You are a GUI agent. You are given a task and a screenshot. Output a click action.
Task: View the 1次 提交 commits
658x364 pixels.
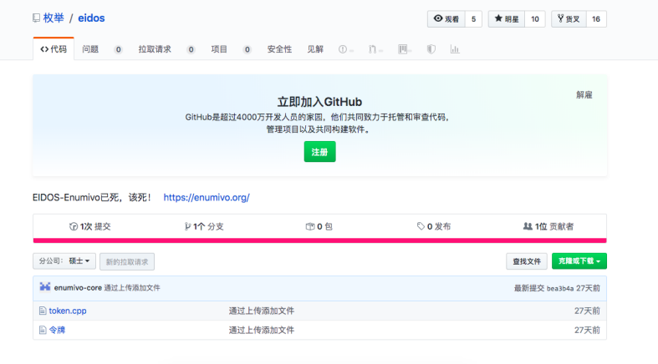89,226
